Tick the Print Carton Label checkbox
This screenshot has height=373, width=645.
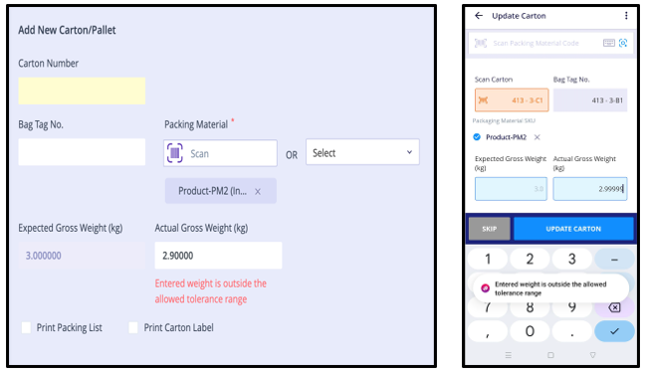tap(133, 328)
